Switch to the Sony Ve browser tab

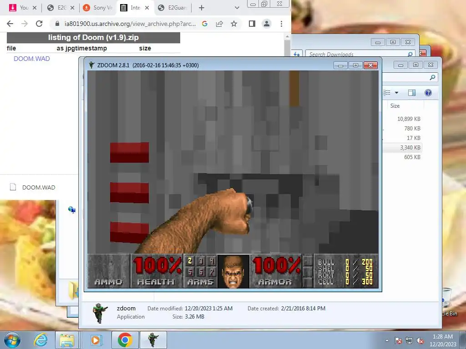coord(97,8)
